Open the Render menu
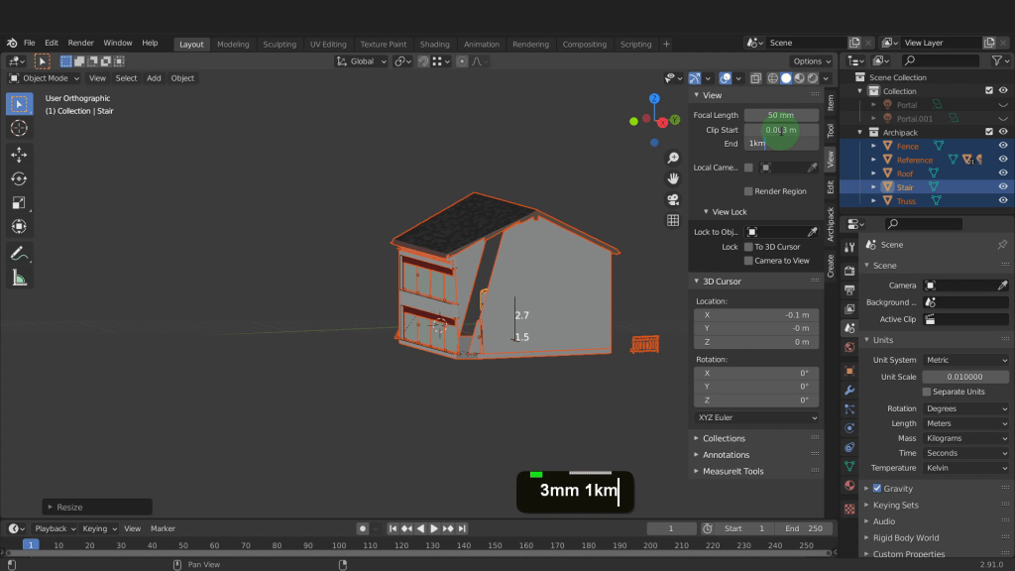 coord(81,43)
